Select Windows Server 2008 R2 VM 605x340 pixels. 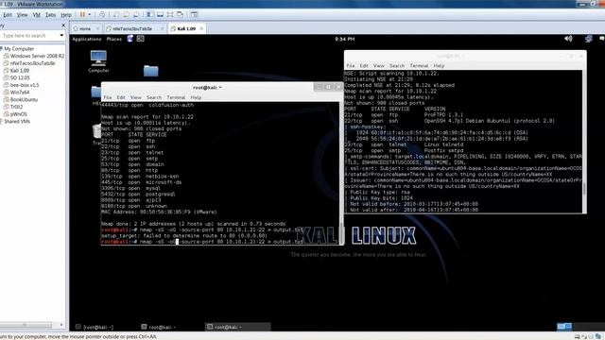(37, 56)
